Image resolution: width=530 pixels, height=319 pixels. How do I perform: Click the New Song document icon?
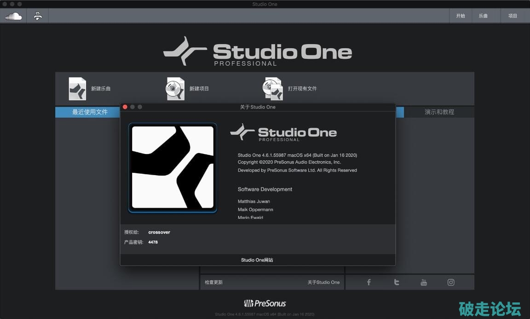tap(77, 89)
